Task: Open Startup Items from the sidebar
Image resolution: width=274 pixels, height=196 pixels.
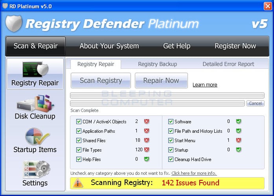Action: pos(35,141)
